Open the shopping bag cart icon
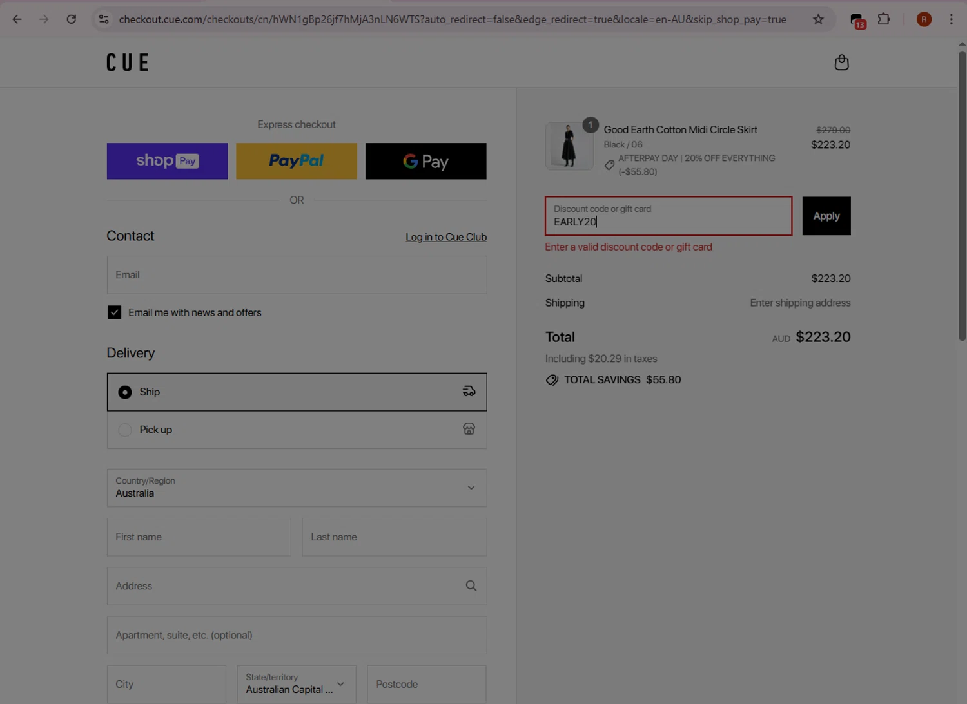 click(841, 62)
